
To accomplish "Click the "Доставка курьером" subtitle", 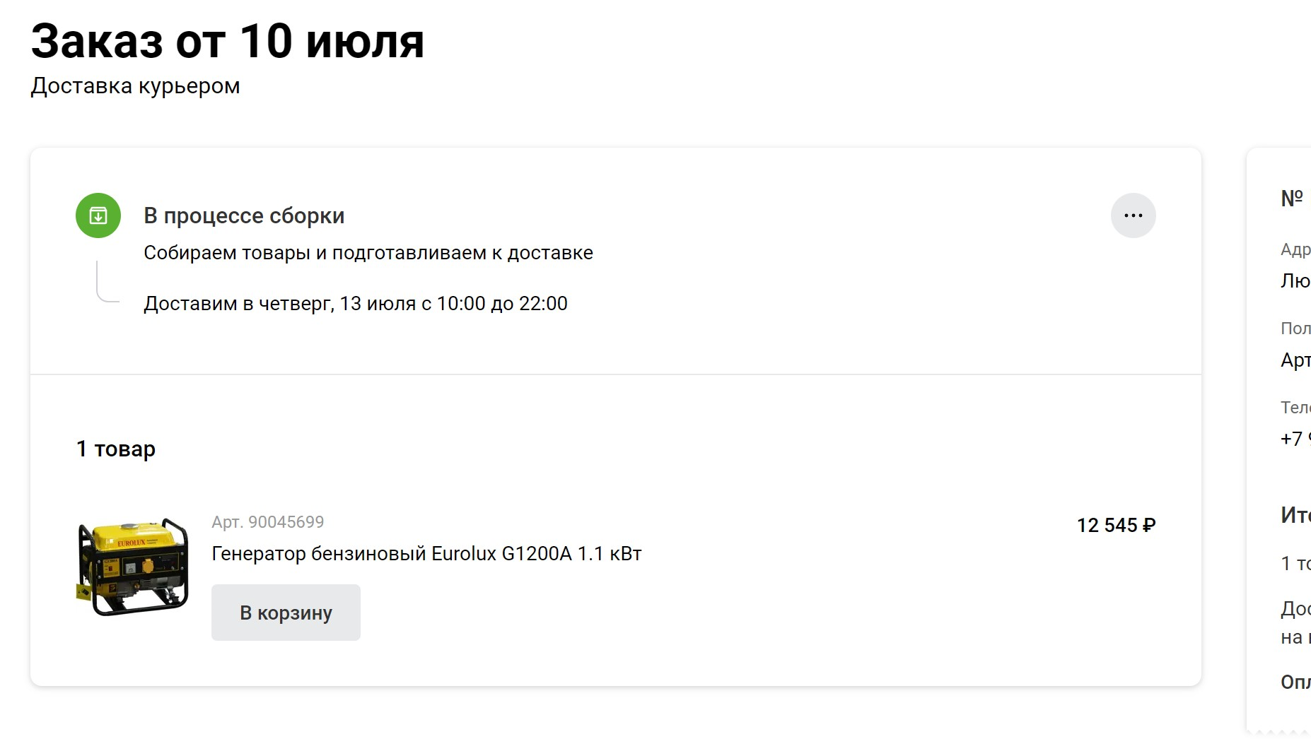I will coord(135,86).
